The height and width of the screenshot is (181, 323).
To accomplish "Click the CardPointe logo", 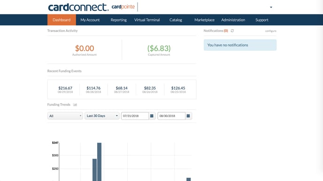I will click(x=123, y=7).
